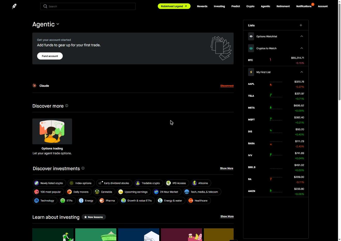
Task: Click the Altcoins chip icon
Action: pyautogui.click(x=194, y=183)
